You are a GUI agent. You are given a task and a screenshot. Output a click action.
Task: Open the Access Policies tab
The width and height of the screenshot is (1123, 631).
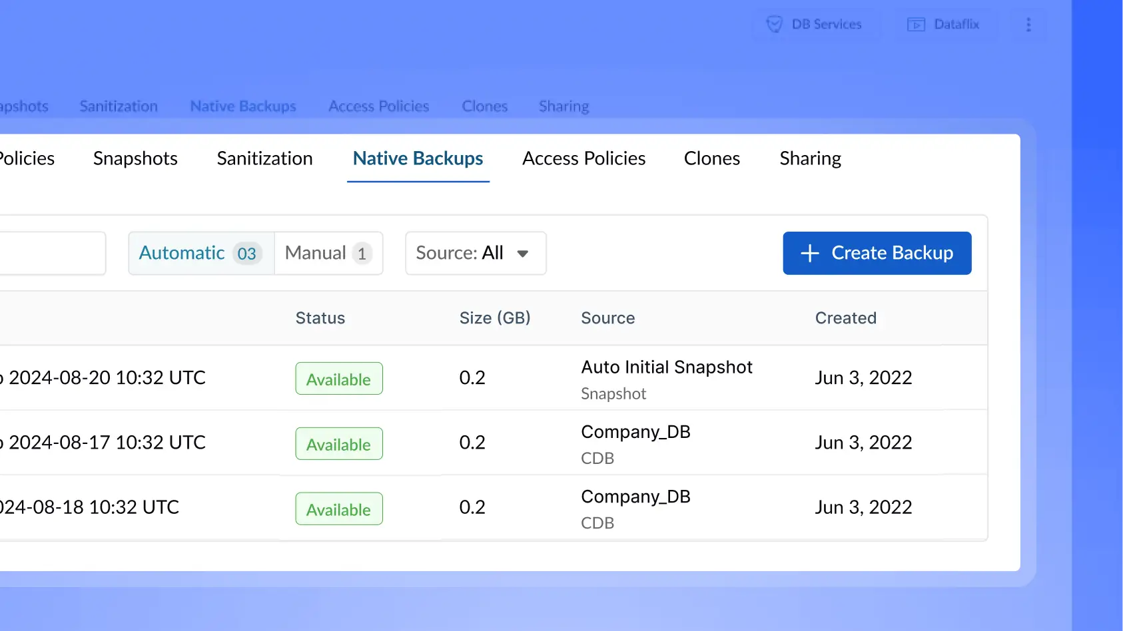(583, 158)
